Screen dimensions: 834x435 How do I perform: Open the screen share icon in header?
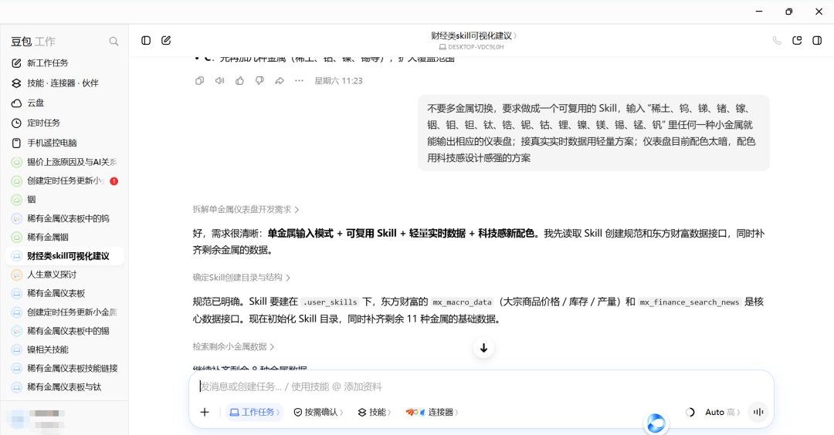797,40
